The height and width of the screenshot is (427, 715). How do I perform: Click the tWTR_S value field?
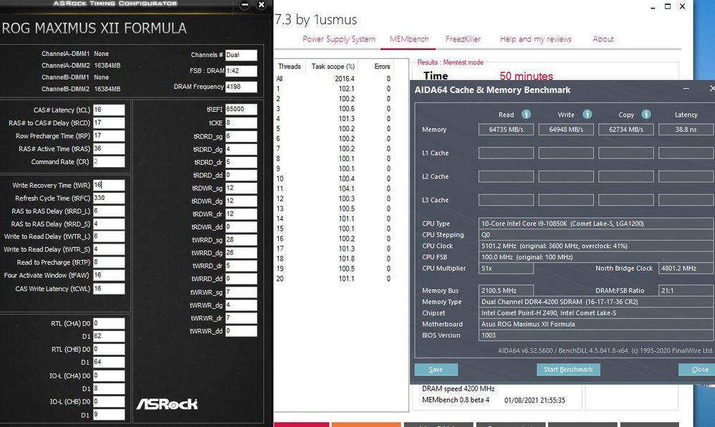tap(109, 249)
